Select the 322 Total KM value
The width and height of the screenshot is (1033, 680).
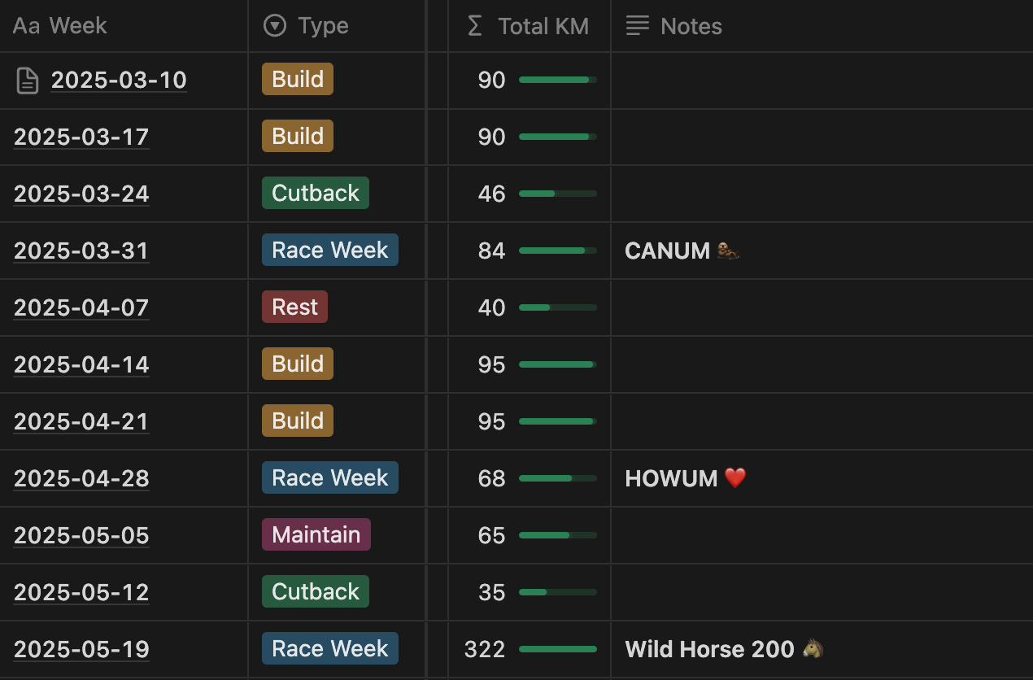[x=485, y=649]
